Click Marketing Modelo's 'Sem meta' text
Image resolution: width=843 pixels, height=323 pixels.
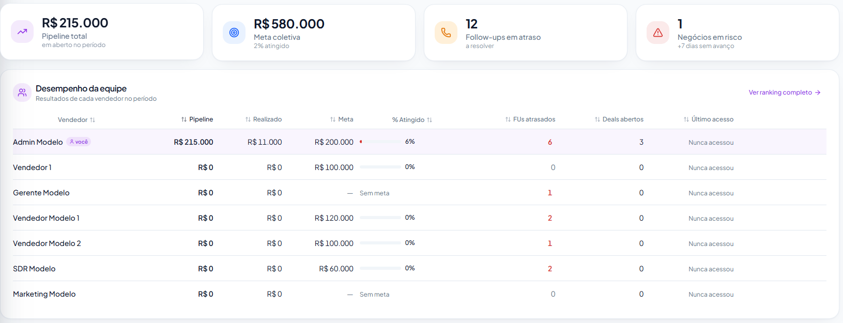(374, 295)
